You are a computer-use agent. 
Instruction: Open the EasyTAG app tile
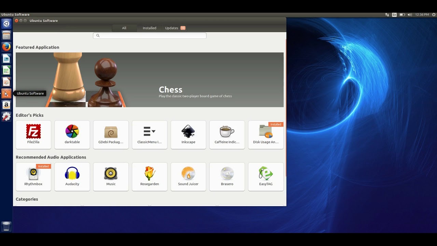pos(266,177)
